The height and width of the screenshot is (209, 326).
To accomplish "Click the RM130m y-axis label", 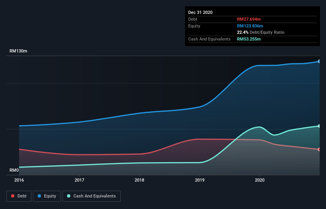I will coord(18,51).
